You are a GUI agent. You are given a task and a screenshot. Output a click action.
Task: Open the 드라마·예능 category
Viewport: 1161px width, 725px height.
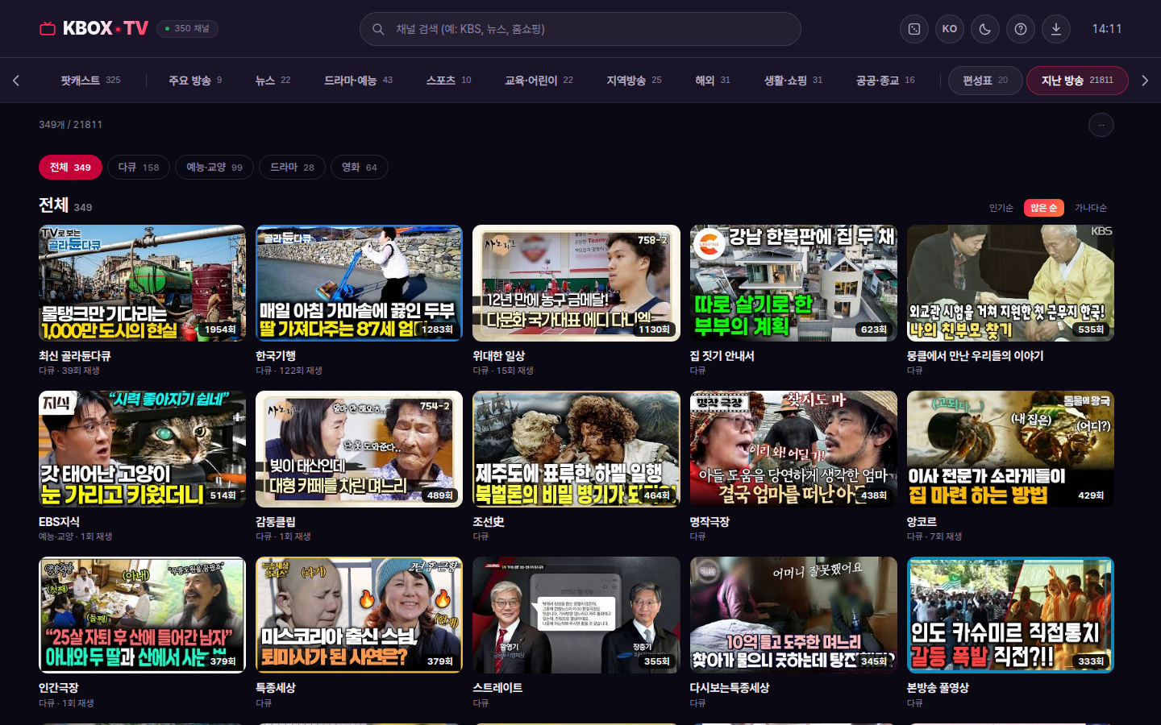pos(358,81)
